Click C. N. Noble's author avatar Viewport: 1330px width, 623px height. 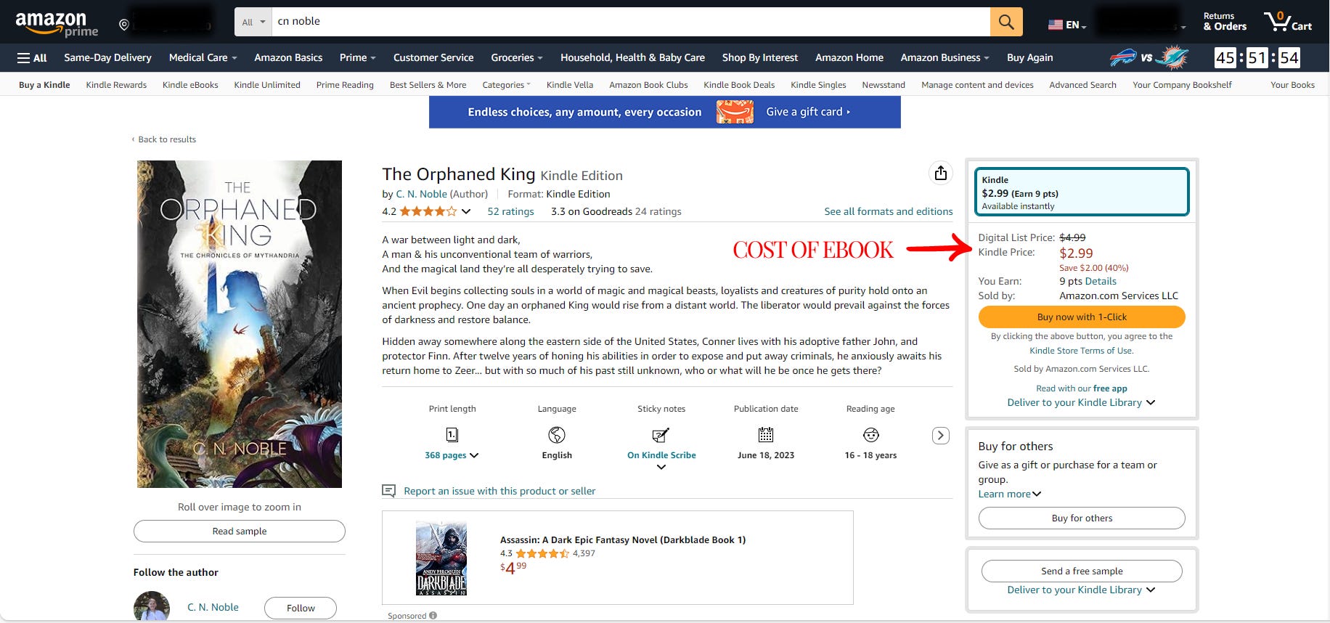coord(152,607)
